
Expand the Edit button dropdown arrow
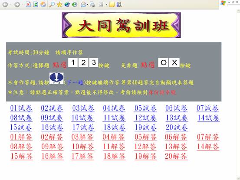click(x=106, y=5)
